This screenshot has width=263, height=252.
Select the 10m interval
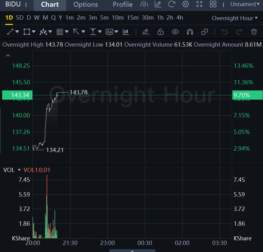tap(118, 18)
